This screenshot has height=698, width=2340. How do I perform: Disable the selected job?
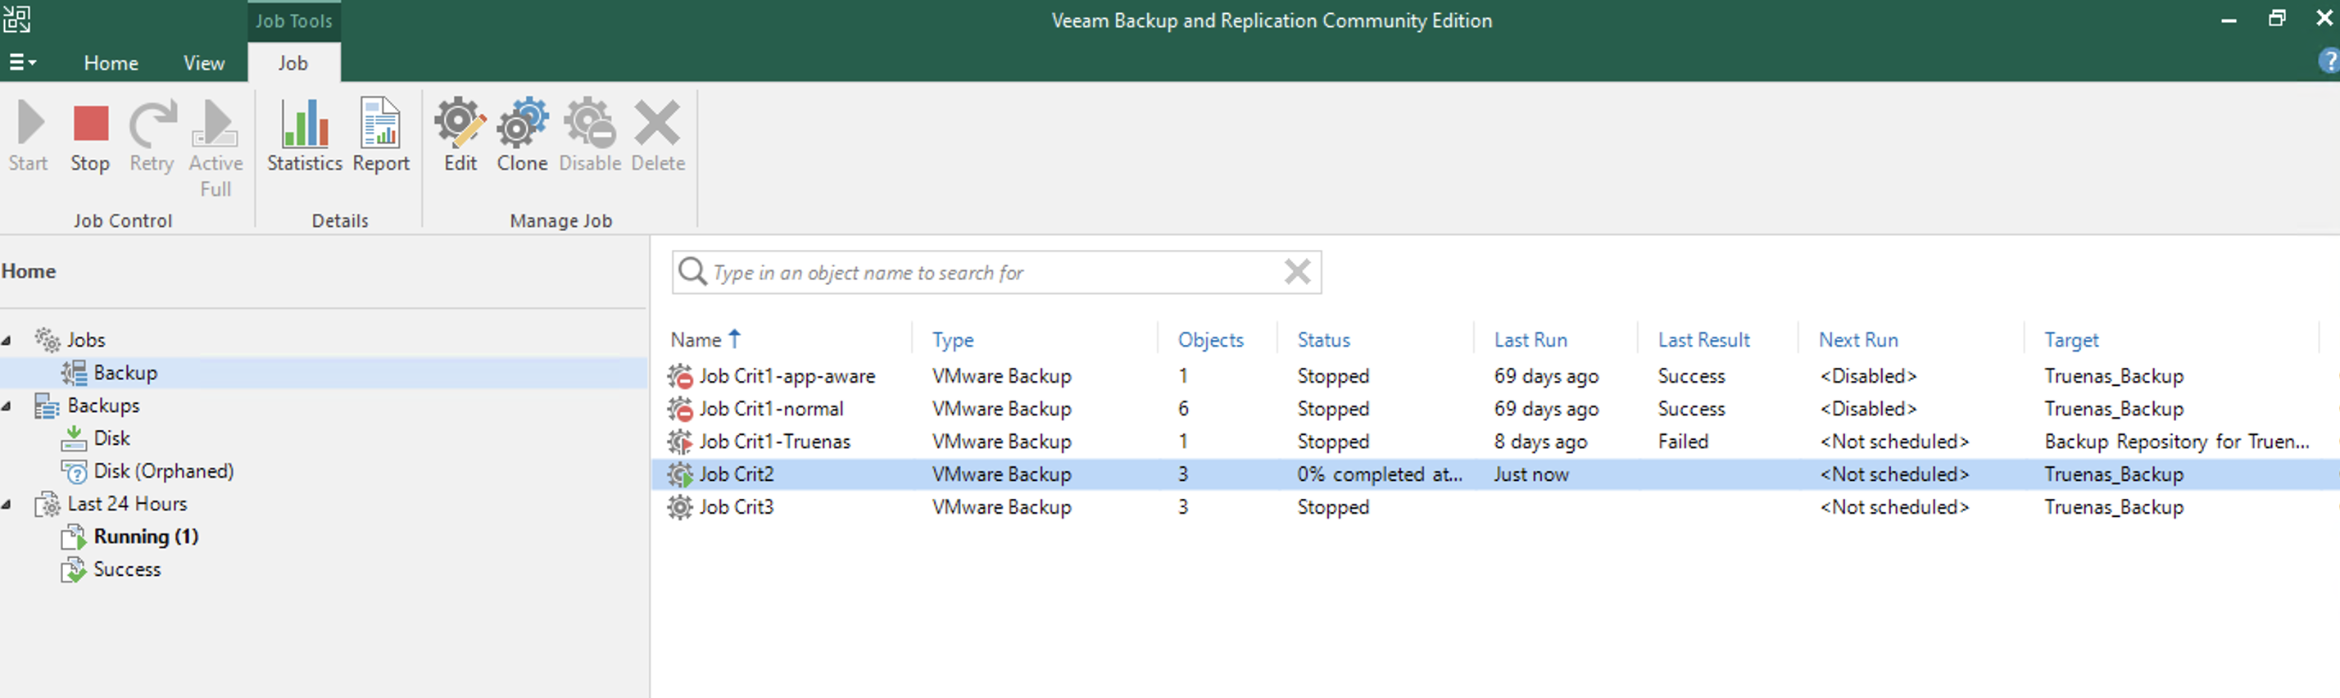[x=590, y=136]
